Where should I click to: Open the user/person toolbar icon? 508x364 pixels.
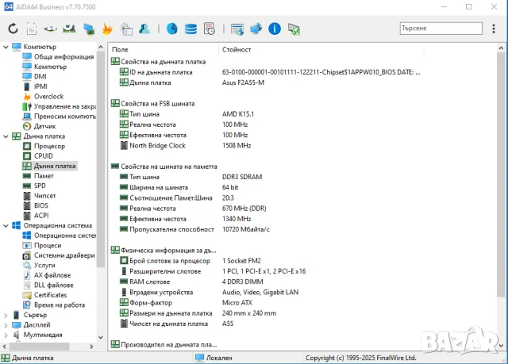tap(144, 29)
